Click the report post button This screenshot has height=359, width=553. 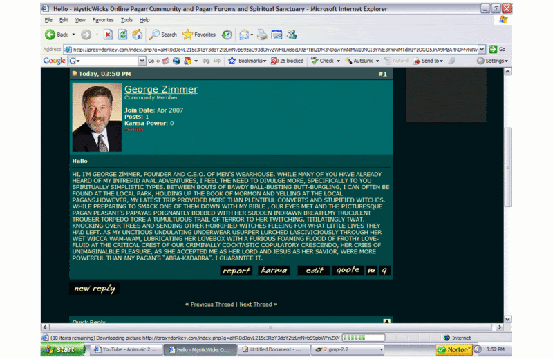236,271
